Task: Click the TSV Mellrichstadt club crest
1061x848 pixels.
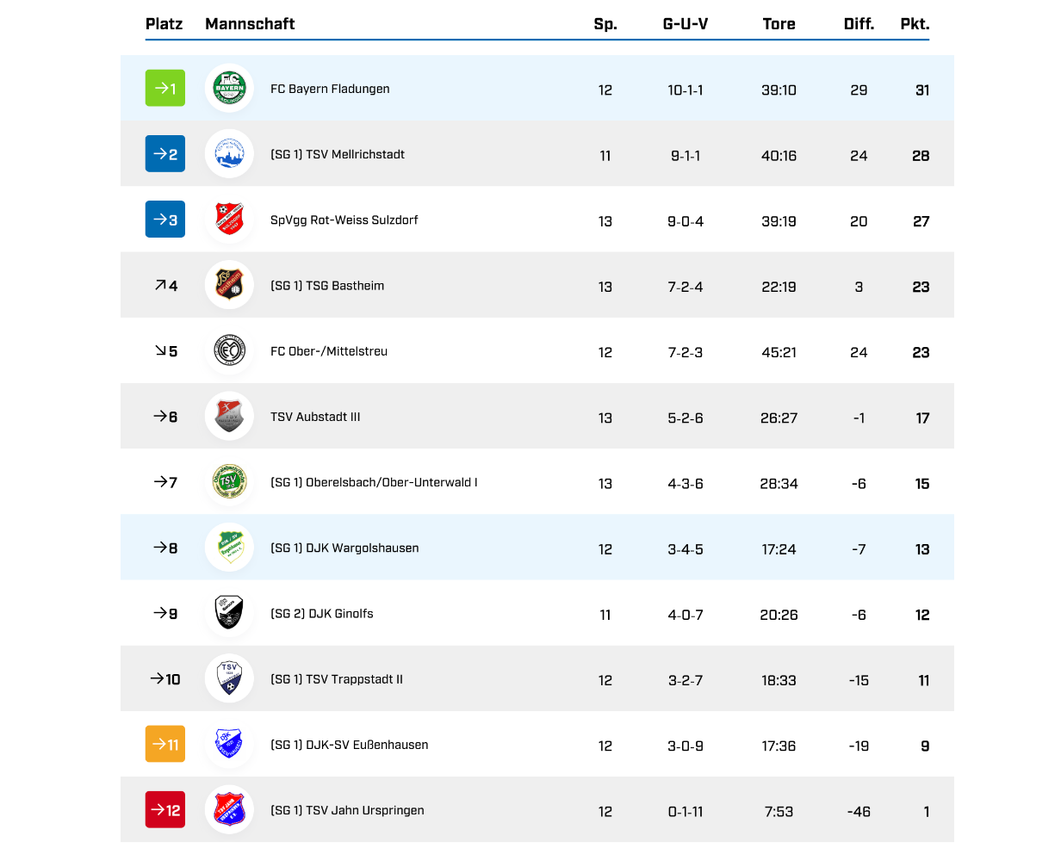Action: pos(229,154)
